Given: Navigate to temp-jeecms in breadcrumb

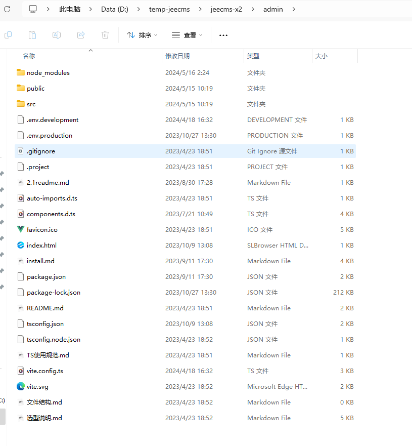Looking at the screenshot, I should [x=169, y=10].
